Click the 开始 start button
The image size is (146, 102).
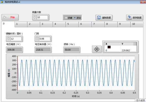coord(10,17)
